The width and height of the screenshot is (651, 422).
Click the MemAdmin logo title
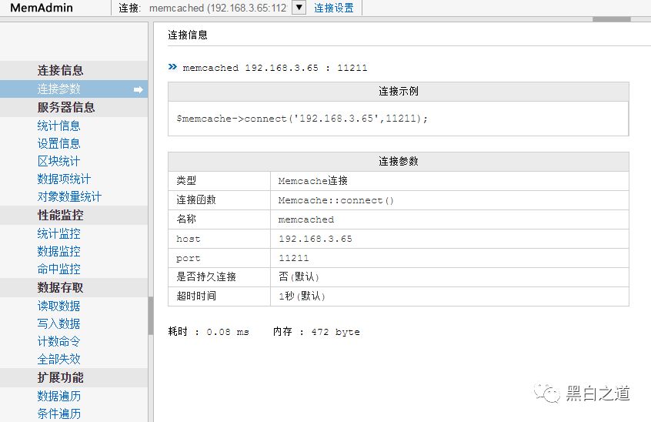pyautogui.click(x=42, y=8)
